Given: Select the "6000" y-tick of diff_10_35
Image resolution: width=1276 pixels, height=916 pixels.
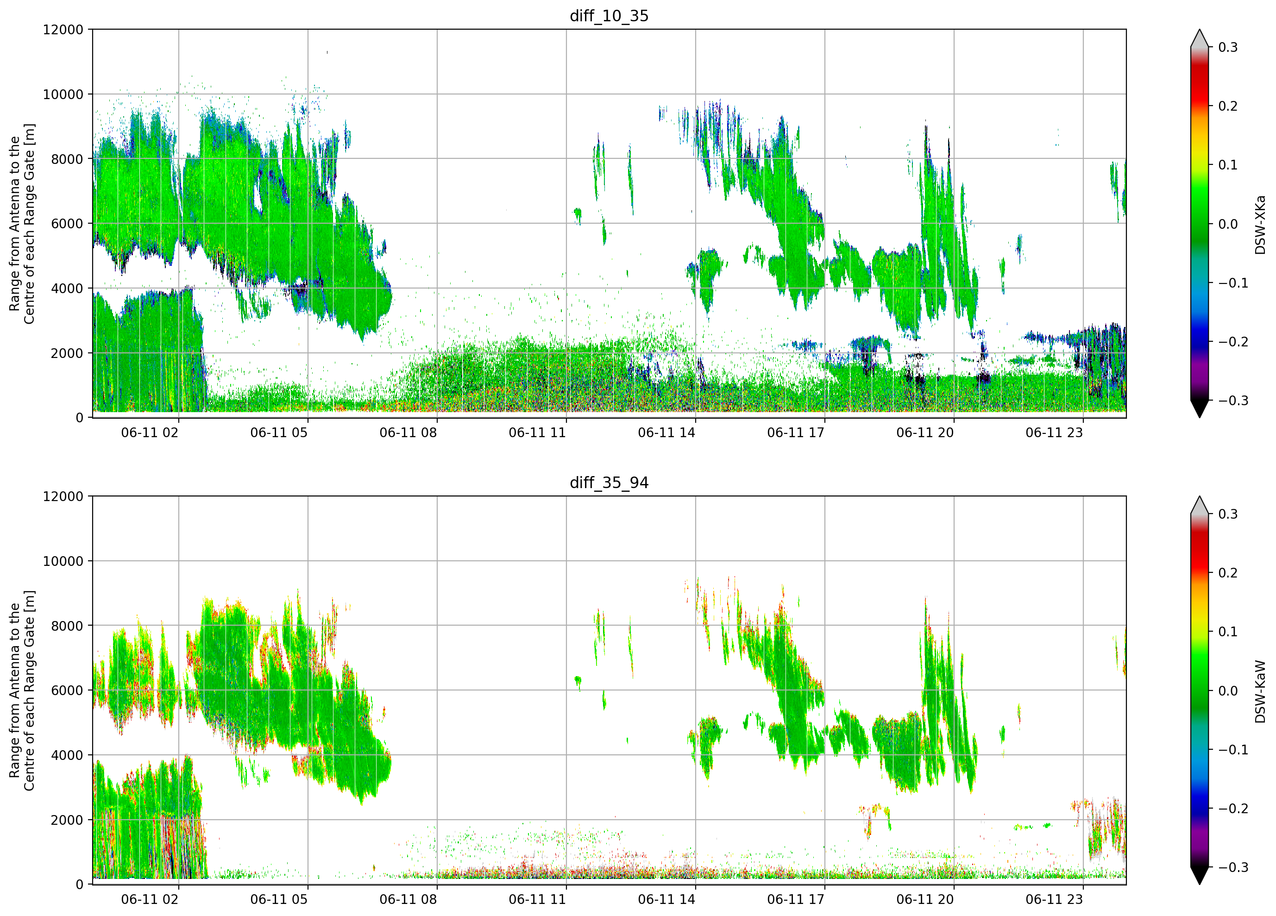Looking at the screenshot, I should click(67, 224).
